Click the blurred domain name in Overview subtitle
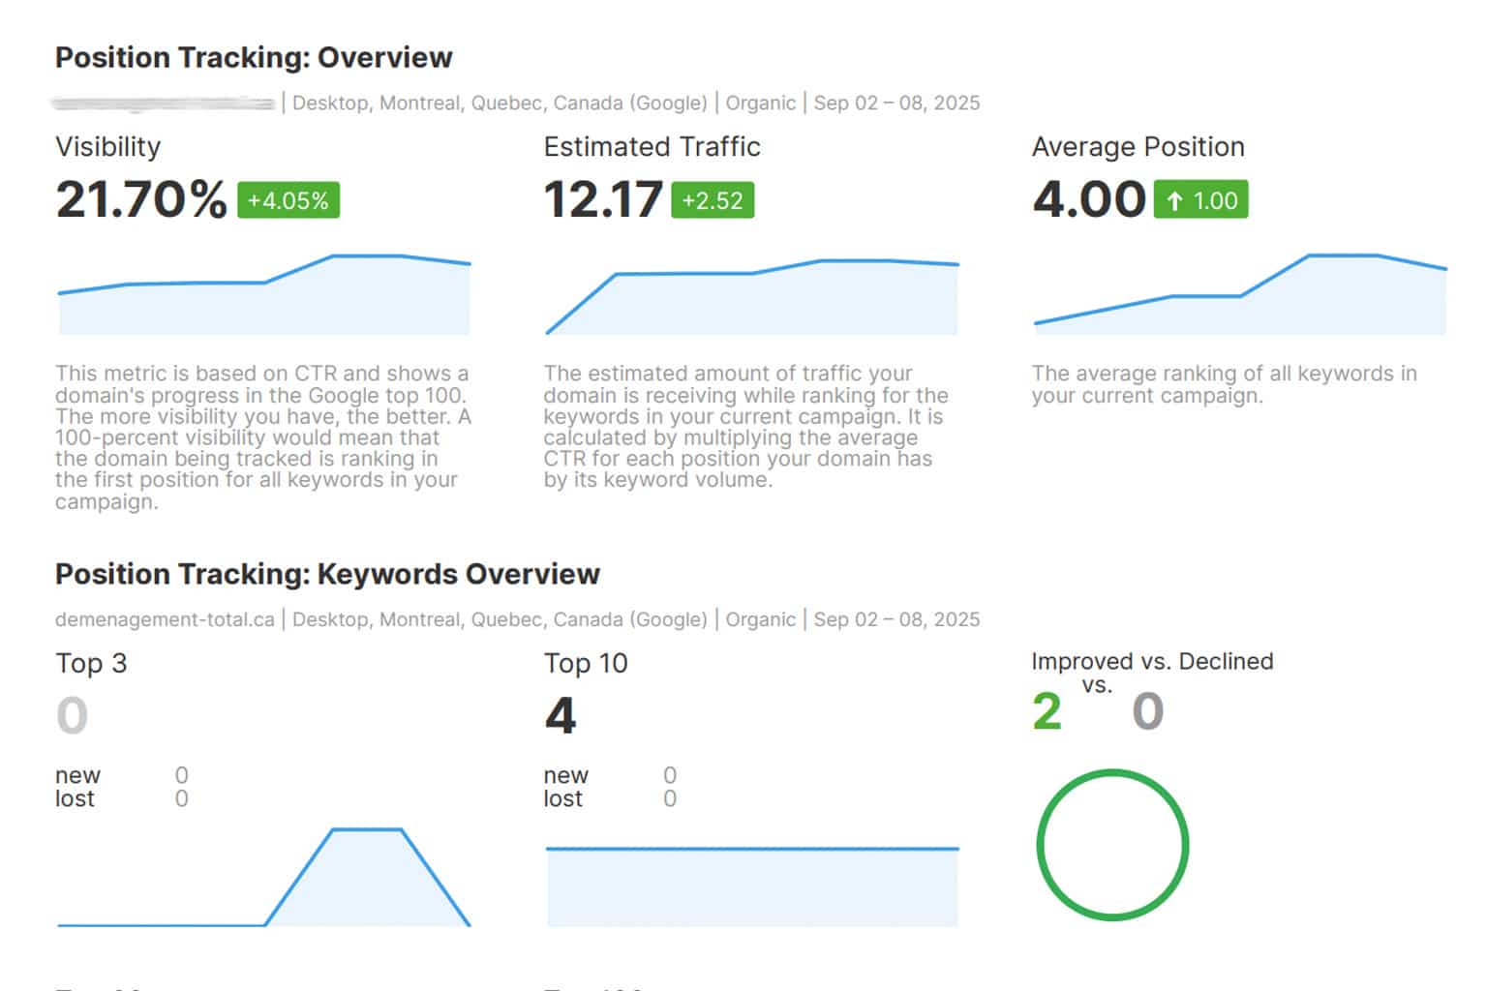Image resolution: width=1487 pixels, height=991 pixels. pos(165,103)
